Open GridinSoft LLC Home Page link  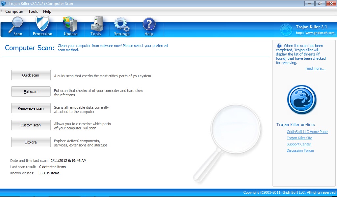(x=307, y=132)
